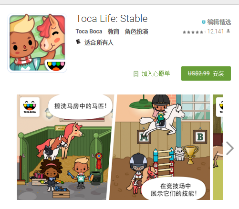
Task: Click the Toca Life: Stable app icon
Action: 37,43
